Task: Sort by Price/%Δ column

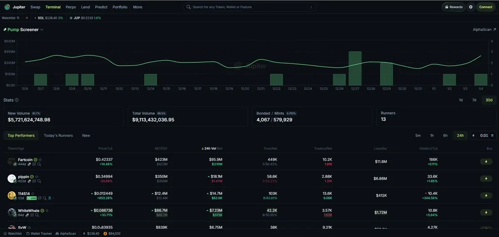Action: [x=106, y=148]
